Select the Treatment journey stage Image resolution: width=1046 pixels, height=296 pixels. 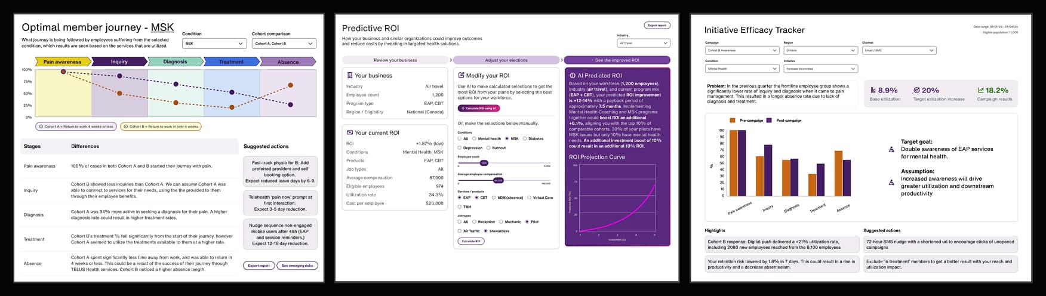(x=232, y=61)
